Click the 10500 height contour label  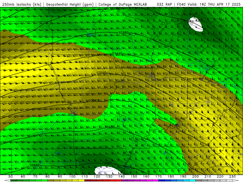[x=101, y=73]
